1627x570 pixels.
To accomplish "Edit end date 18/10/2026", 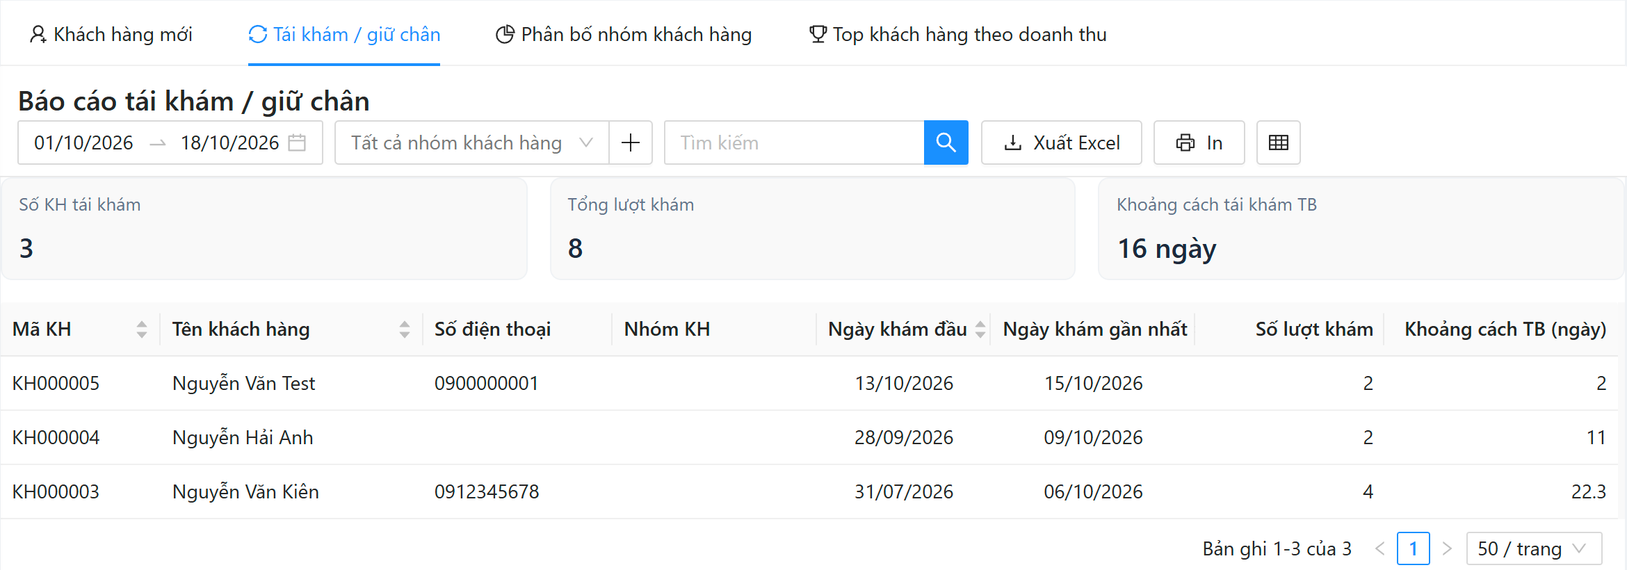I will (x=229, y=142).
